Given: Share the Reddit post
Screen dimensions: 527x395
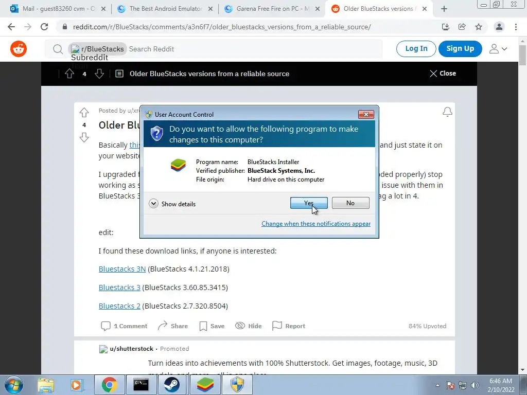Looking at the screenshot, I should (x=173, y=326).
